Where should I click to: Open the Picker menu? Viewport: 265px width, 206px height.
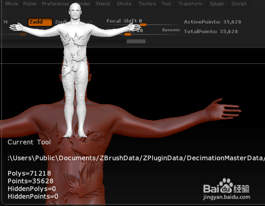pyautogui.click(x=30, y=4)
